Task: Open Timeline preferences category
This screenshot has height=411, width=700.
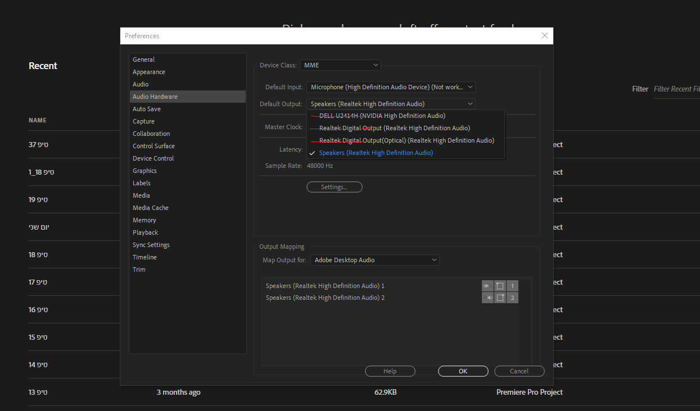Action: (188, 257)
